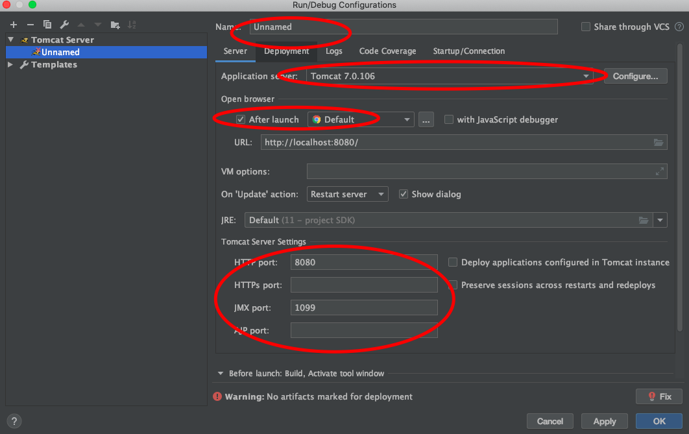The width and height of the screenshot is (689, 434).
Task: Click browser ellipsis button
Action: point(426,119)
